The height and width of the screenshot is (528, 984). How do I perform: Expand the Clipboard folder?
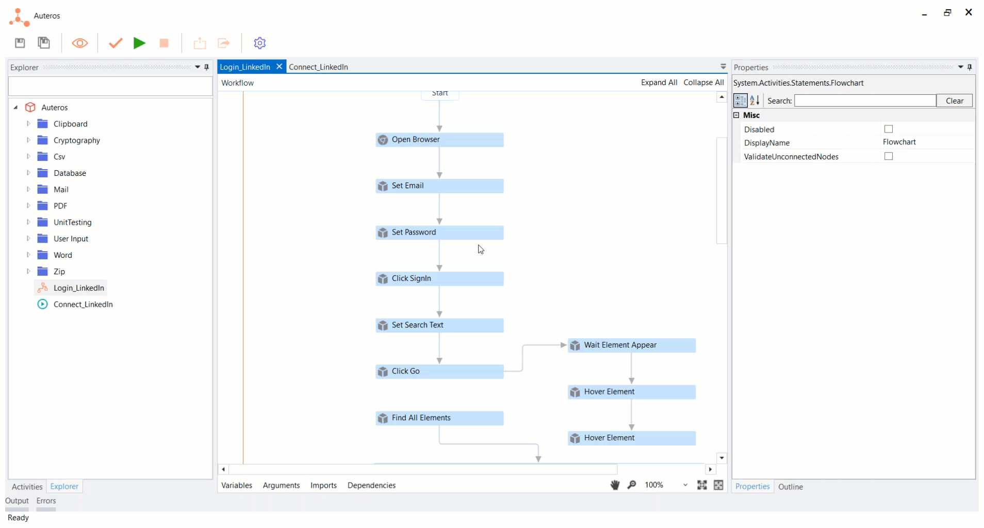point(28,124)
